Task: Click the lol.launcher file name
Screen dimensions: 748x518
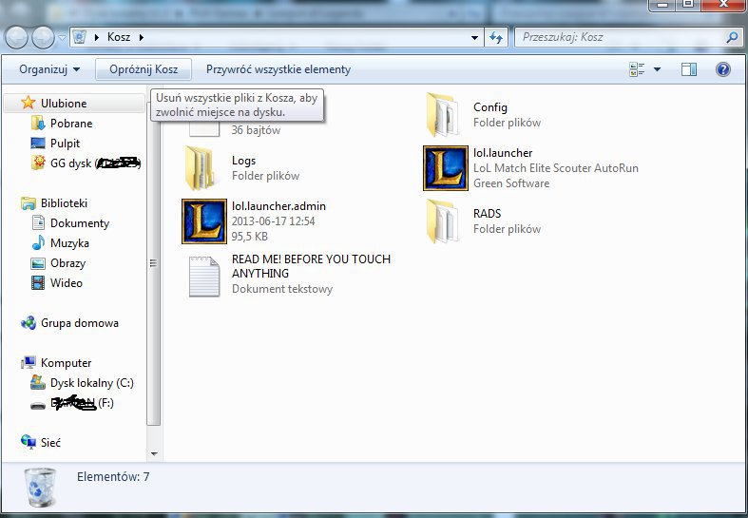Action: pos(503,153)
